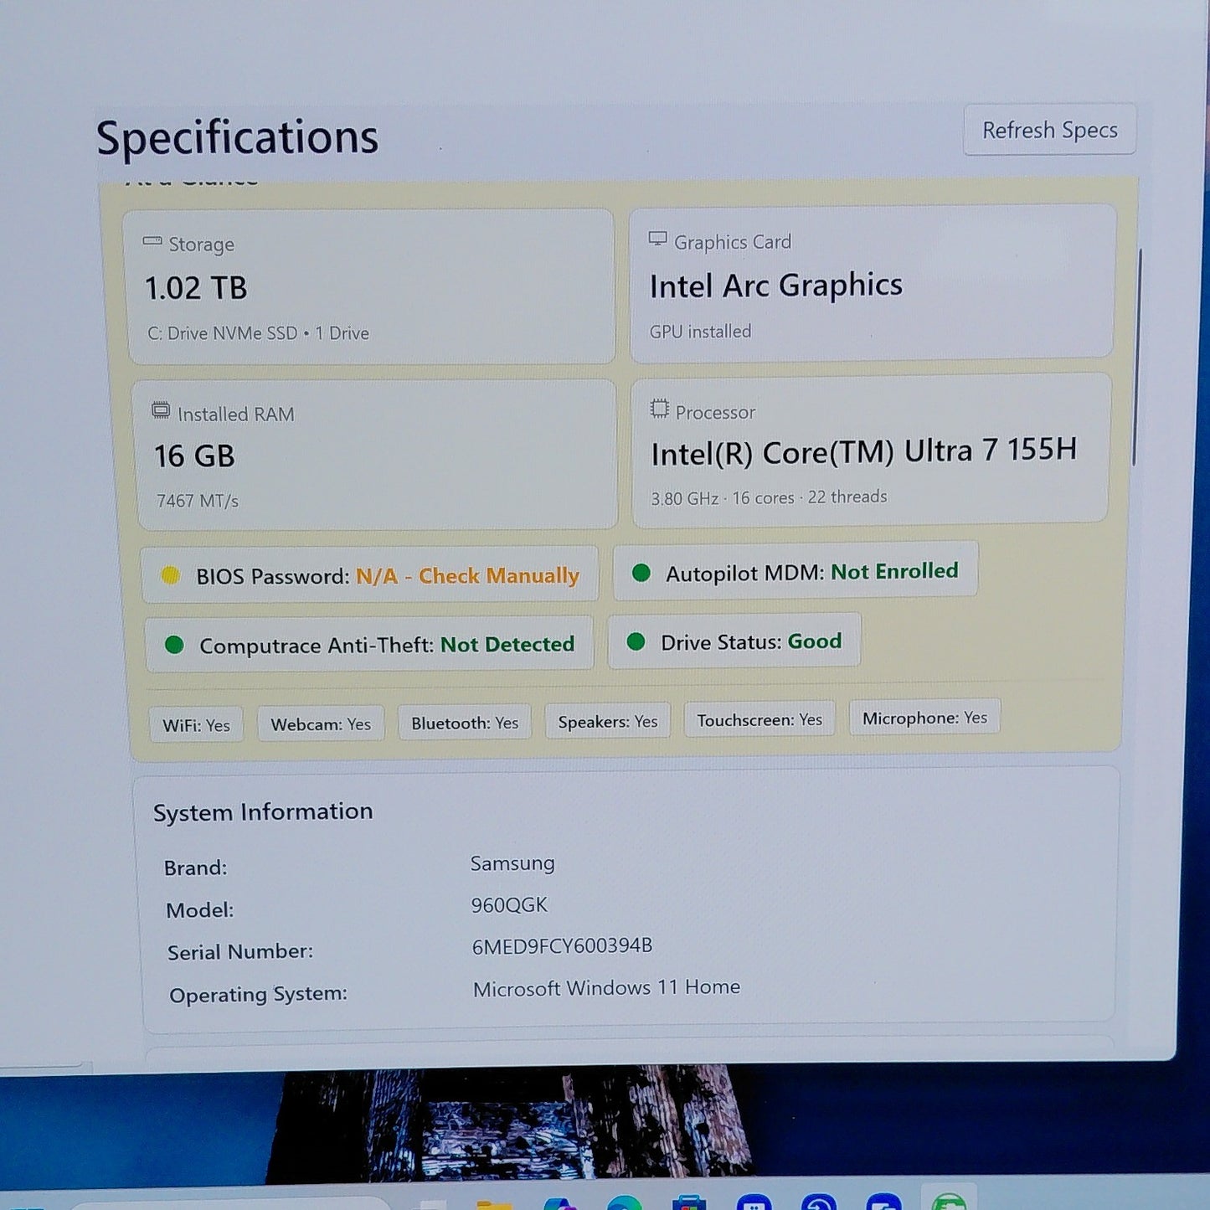Viewport: 1210px width, 1210px height.
Task: Click the Speakers: Yes chip
Action: click(x=608, y=721)
